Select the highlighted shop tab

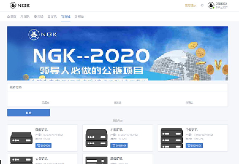[66, 16]
